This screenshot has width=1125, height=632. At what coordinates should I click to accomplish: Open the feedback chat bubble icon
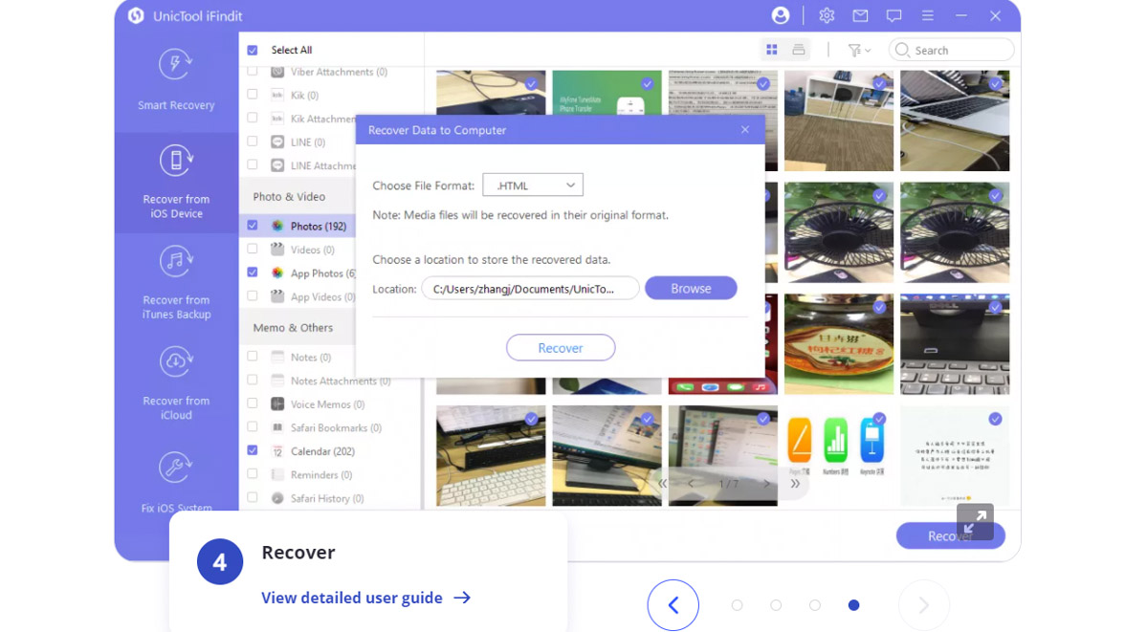pos(893,15)
